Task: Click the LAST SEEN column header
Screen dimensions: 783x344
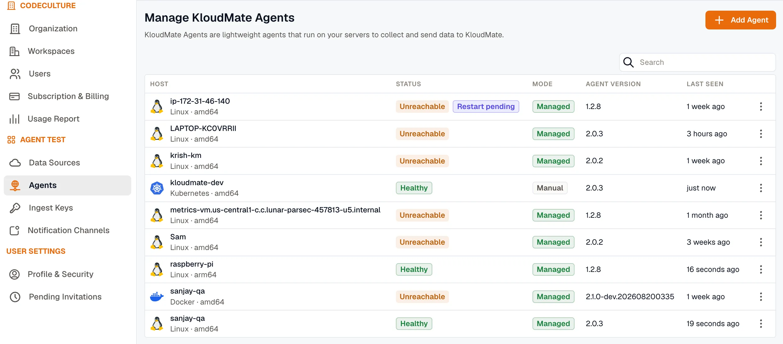Action: [705, 84]
